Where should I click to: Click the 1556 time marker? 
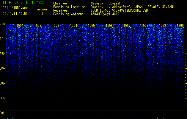point(109,26)
